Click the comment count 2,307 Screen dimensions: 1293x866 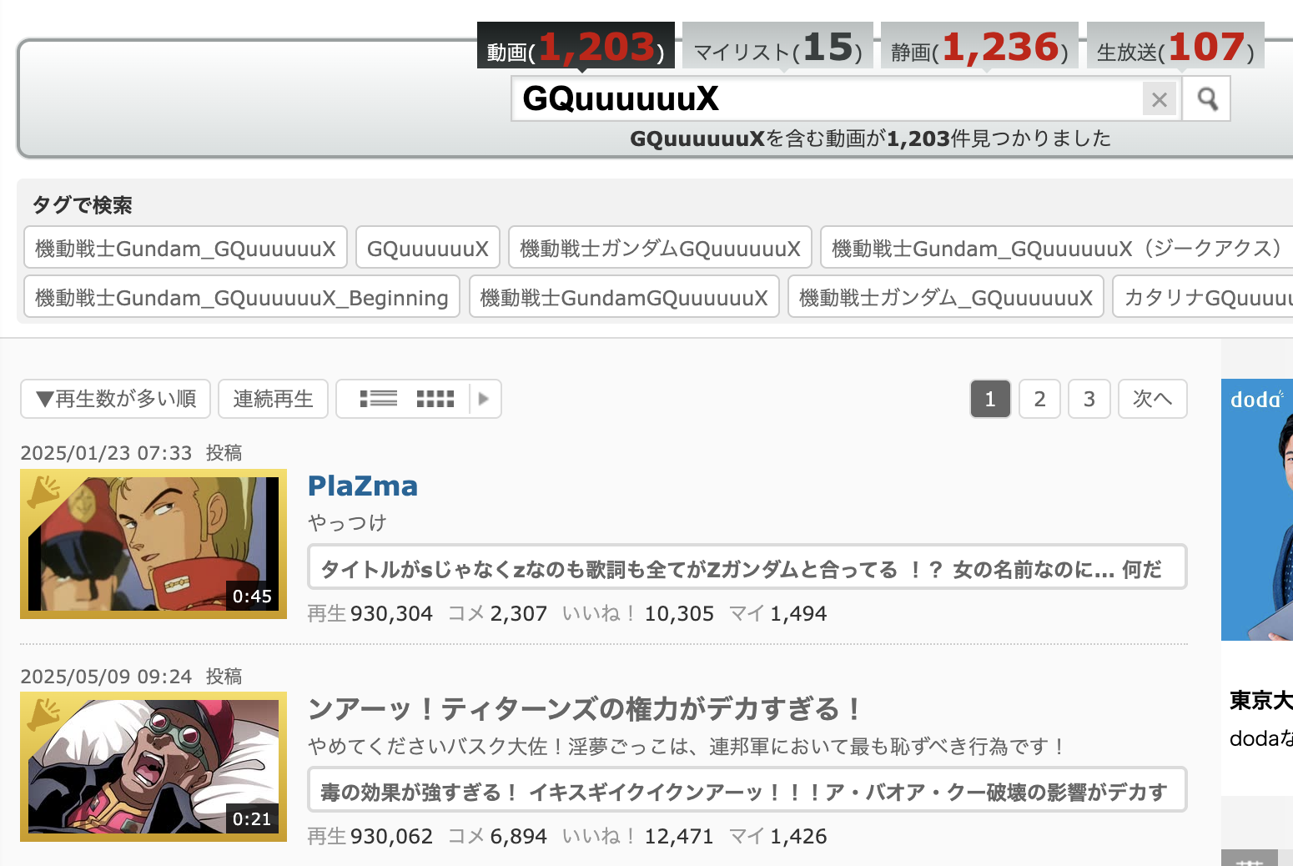(x=519, y=614)
